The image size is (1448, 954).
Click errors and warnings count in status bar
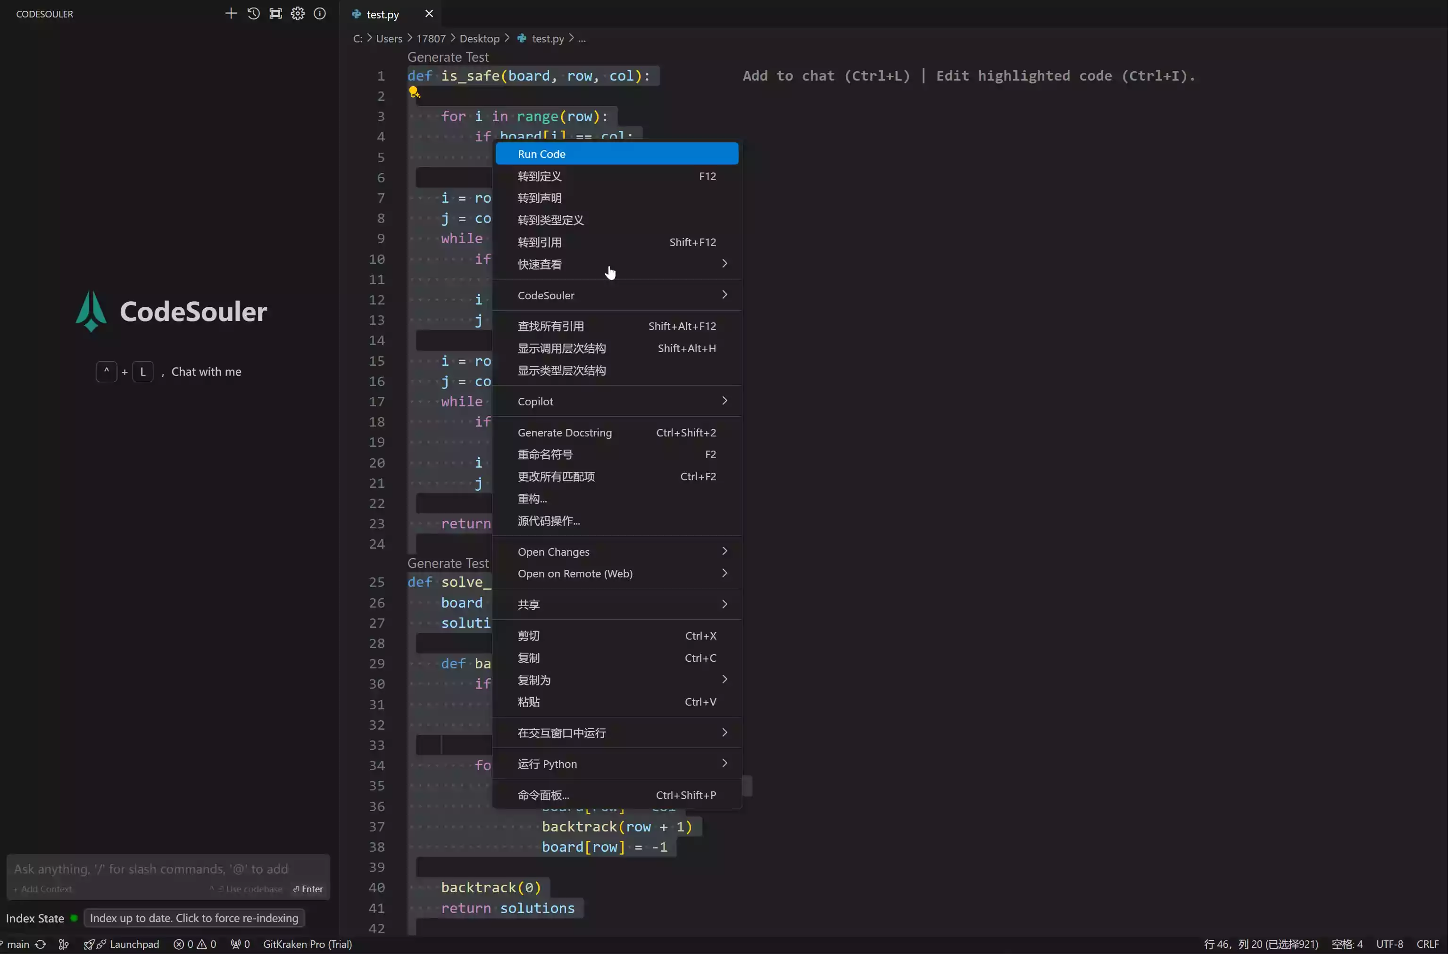(195, 944)
